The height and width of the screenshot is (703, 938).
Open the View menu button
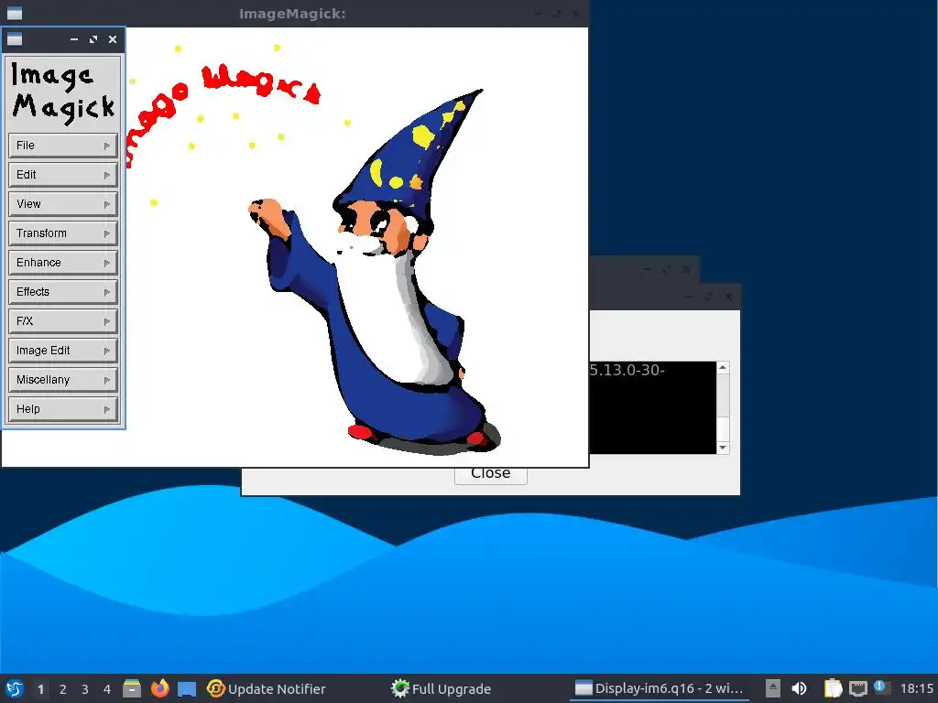click(63, 204)
